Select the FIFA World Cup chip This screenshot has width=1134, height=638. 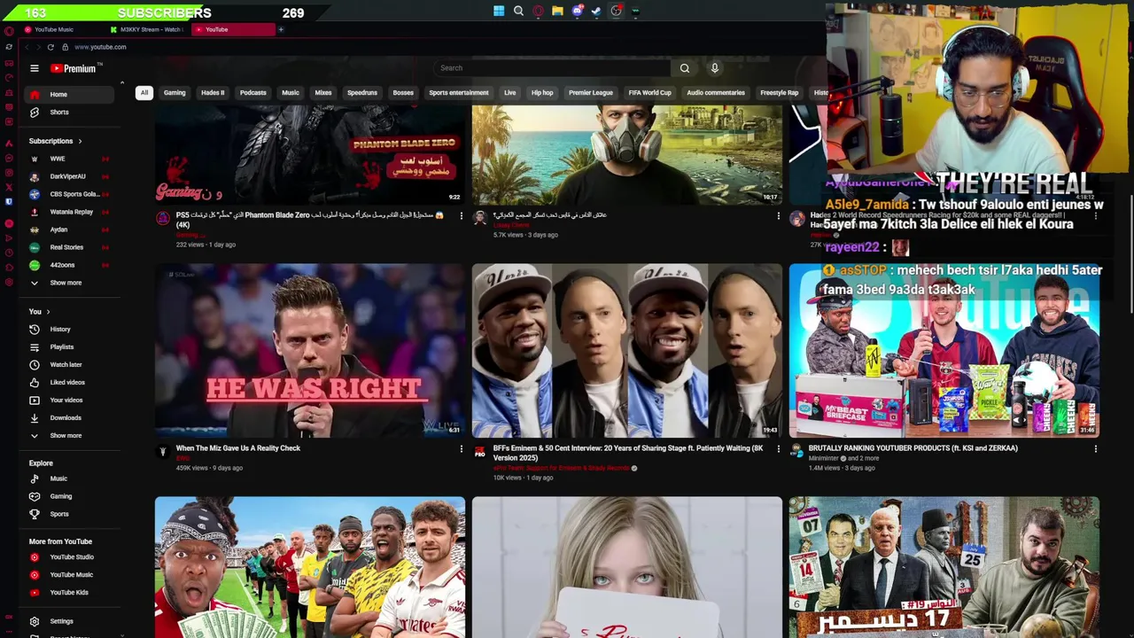click(649, 92)
